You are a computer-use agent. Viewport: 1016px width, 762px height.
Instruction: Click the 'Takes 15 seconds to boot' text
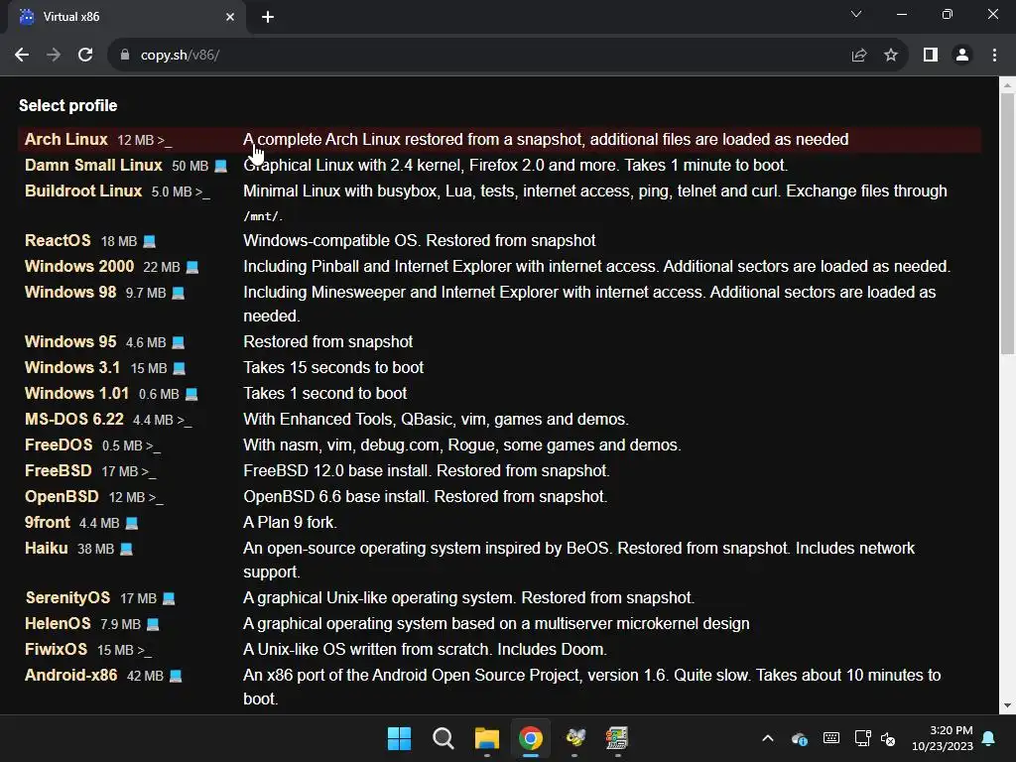[333, 367]
